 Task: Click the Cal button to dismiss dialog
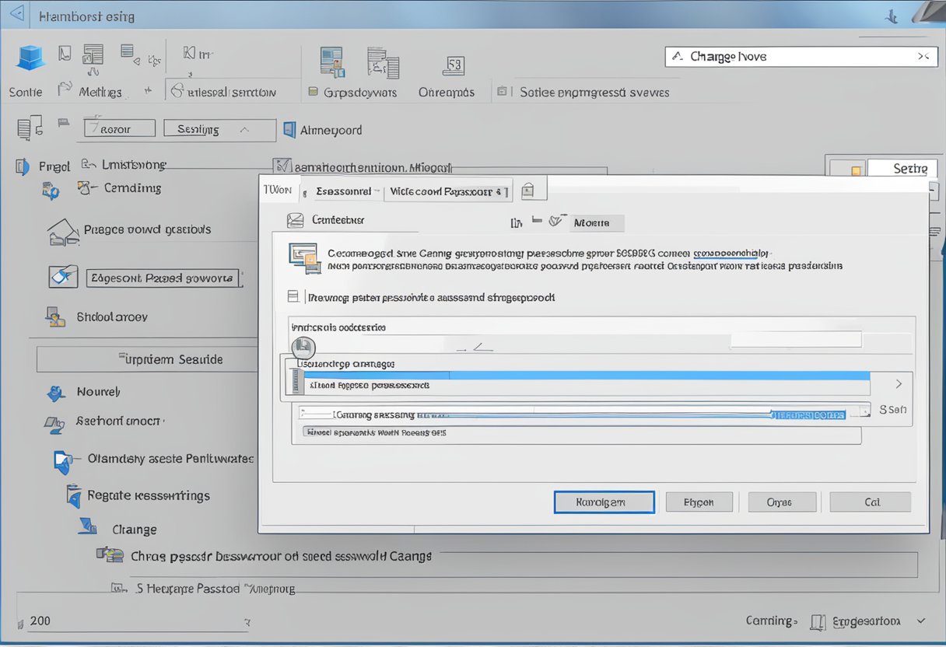[870, 502]
